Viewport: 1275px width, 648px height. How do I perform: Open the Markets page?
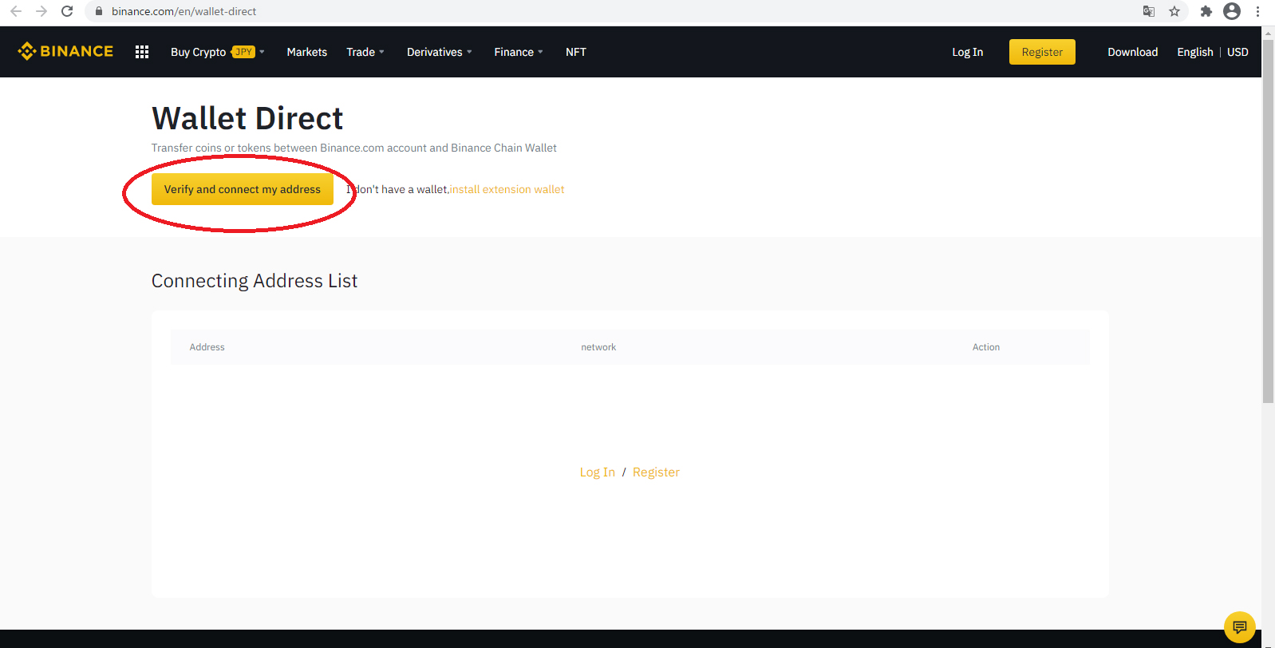pos(307,52)
